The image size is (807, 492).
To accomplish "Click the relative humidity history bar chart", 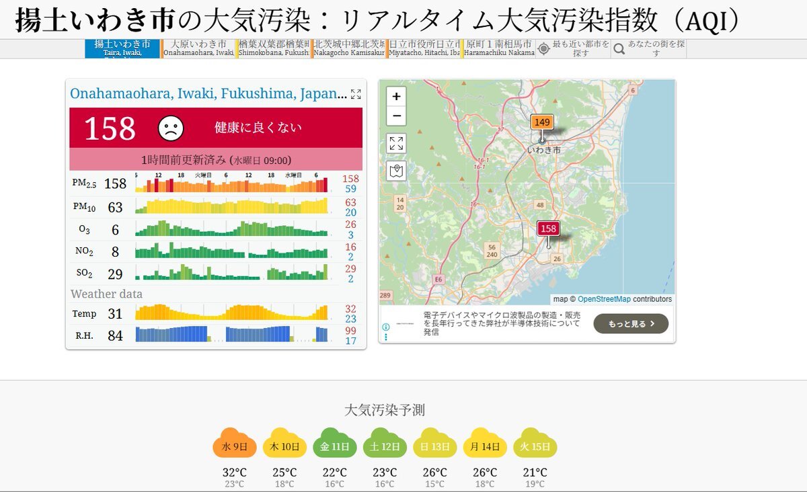I will pyautogui.click(x=233, y=333).
